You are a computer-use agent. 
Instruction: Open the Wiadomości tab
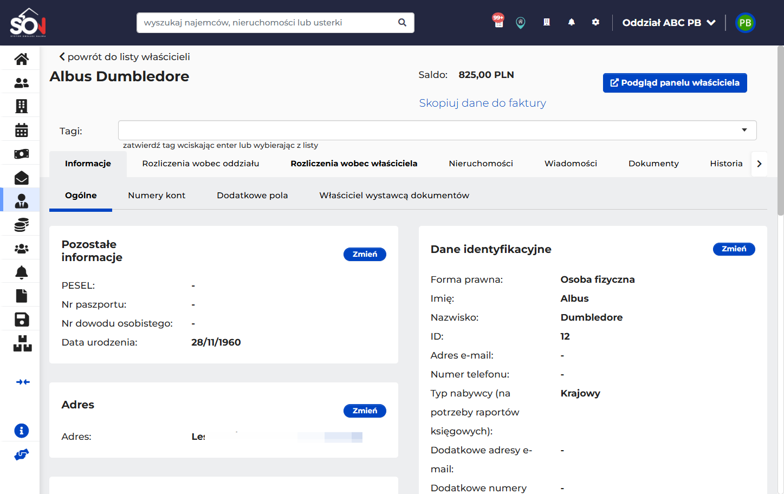[571, 164]
